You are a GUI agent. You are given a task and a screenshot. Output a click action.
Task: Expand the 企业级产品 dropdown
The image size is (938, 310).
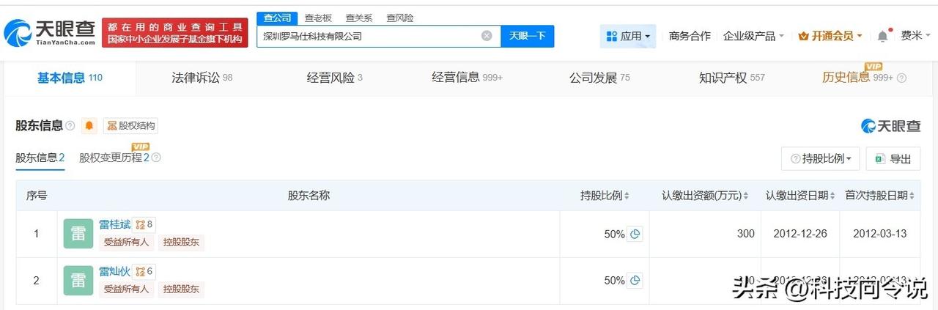click(x=753, y=36)
